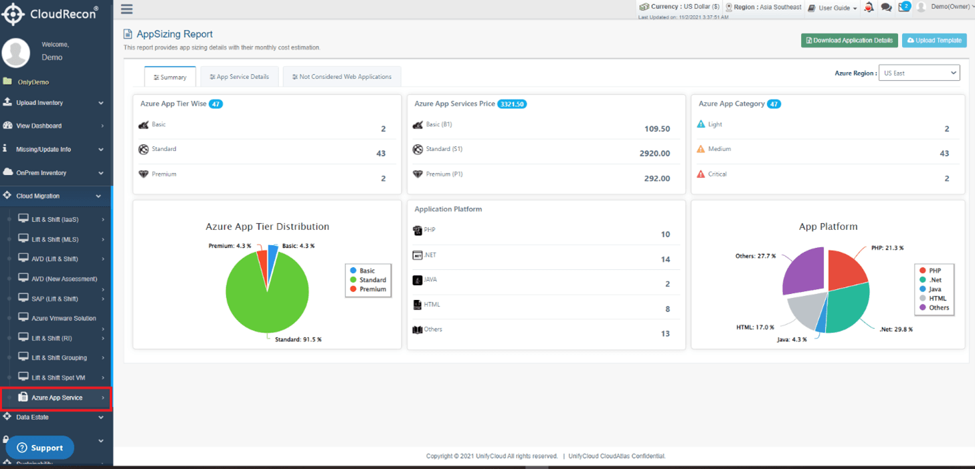Open Lift & Shift (MLS) item
975x469 pixels.
coord(56,239)
